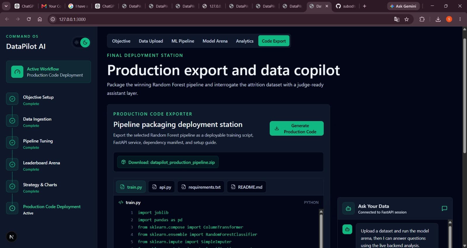This screenshot has height=248, width=467.
Task: Open the browser extensions menu
Action: pos(422,19)
